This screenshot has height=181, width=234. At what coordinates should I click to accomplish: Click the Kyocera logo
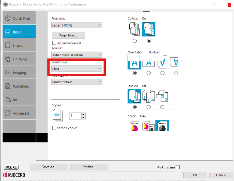(x=14, y=175)
